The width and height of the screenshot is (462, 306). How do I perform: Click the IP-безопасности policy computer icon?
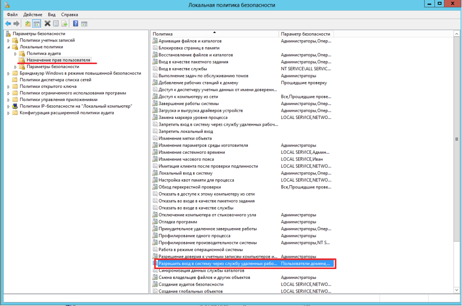15,106
